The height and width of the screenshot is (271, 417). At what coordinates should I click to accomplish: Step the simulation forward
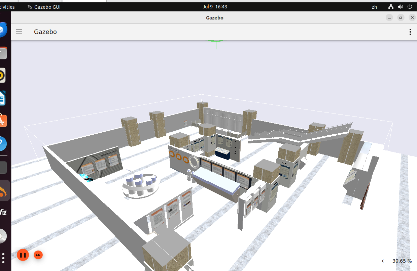point(38,255)
